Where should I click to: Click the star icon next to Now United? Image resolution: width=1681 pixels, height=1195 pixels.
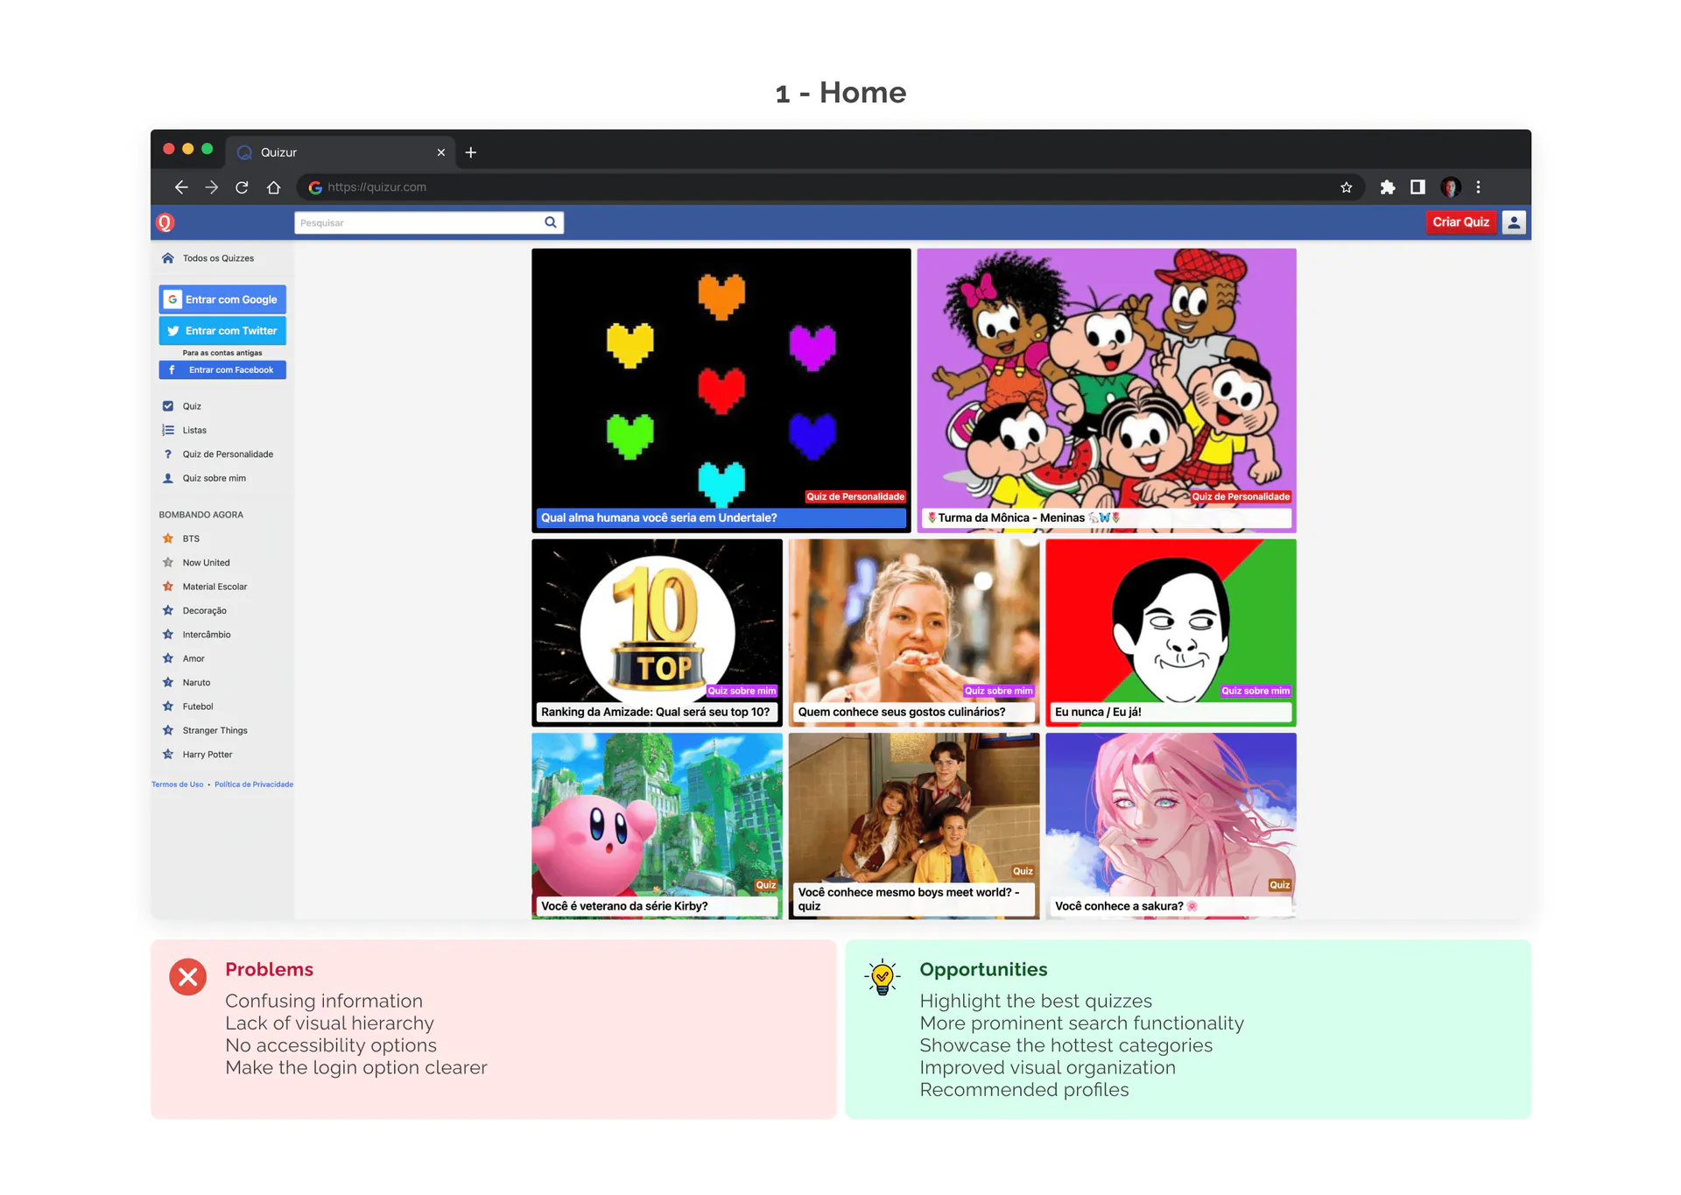click(168, 563)
